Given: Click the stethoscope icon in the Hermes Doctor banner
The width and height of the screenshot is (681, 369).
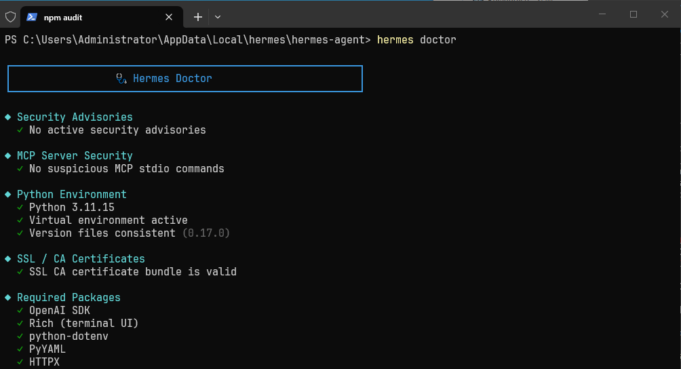Looking at the screenshot, I should (121, 79).
